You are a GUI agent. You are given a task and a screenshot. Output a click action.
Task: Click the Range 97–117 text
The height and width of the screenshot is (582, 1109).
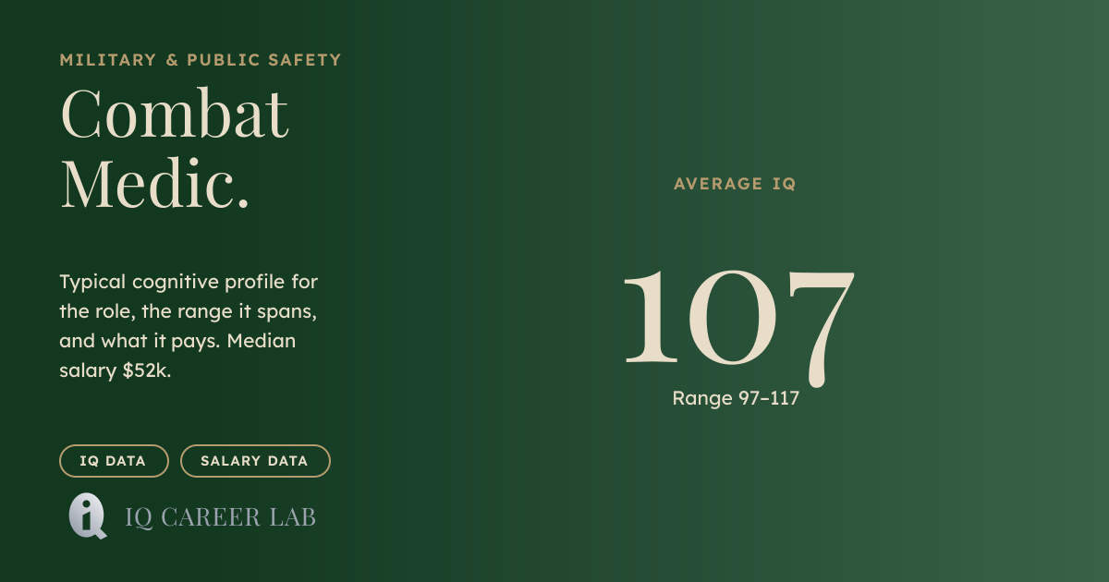click(x=736, y=399)
